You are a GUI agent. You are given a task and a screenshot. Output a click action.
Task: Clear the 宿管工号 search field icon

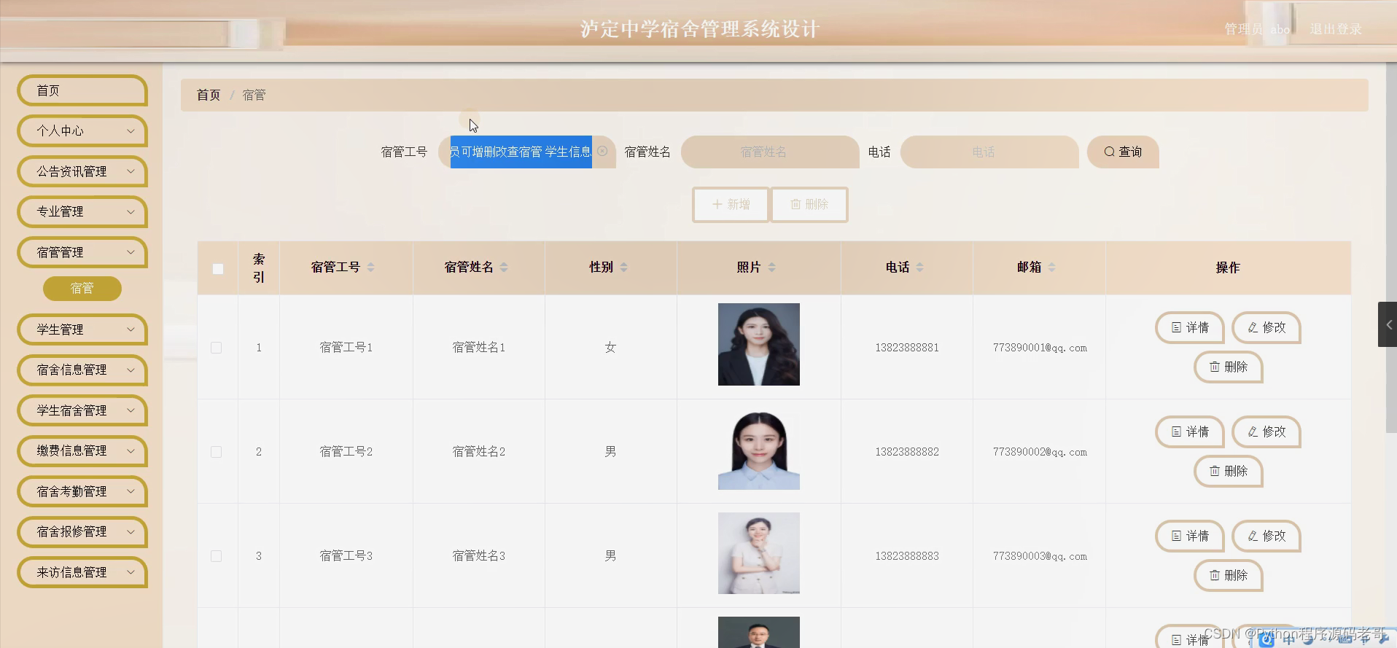[602, 151]
